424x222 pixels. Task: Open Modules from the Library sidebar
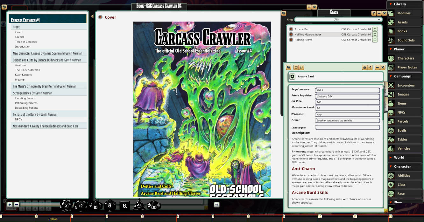pyautogui.click(x=405, y=13)
